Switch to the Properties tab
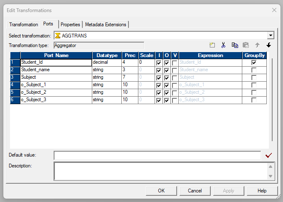Viewport: 283px width, 202px height. pos(70,25)
